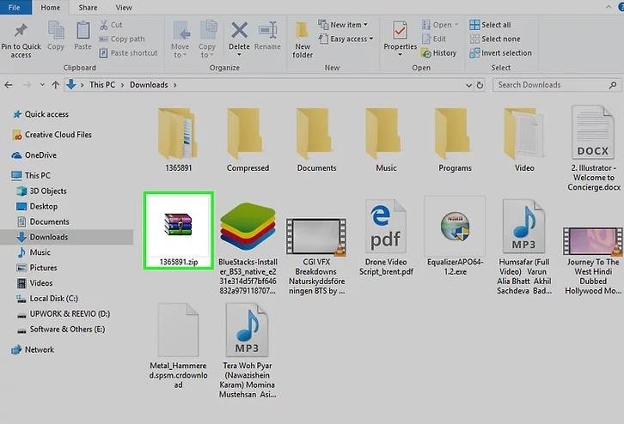
Task: Click Edit in the Open group
Action: click(x=434, y=39)
